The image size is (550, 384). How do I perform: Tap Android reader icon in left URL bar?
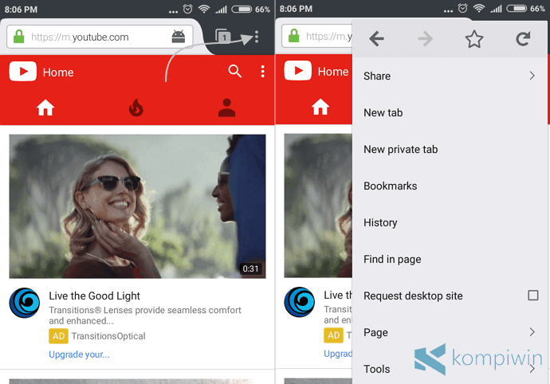179,37
